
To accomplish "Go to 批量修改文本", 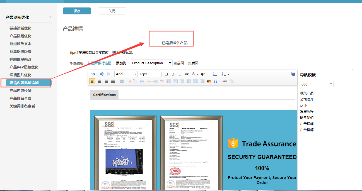I will pos(20,44).
